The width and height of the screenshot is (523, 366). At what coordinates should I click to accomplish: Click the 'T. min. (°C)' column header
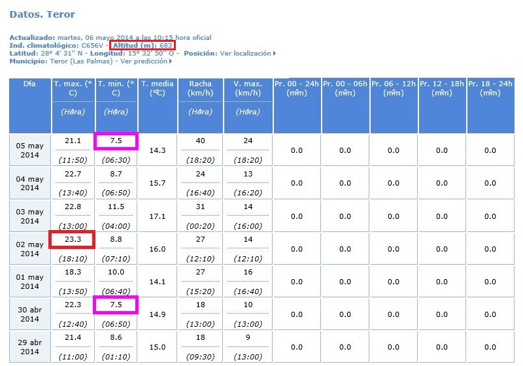coord(116,88)
